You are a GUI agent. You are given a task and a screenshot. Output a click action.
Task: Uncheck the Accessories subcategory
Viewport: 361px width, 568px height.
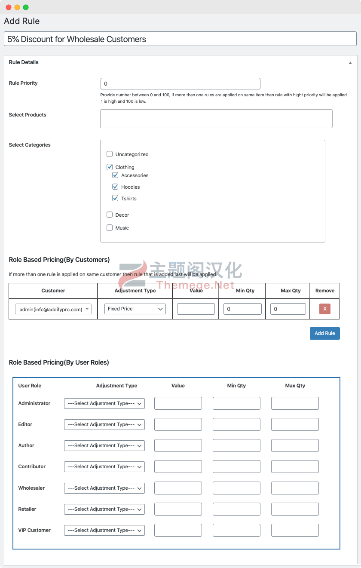pos(115,175)
